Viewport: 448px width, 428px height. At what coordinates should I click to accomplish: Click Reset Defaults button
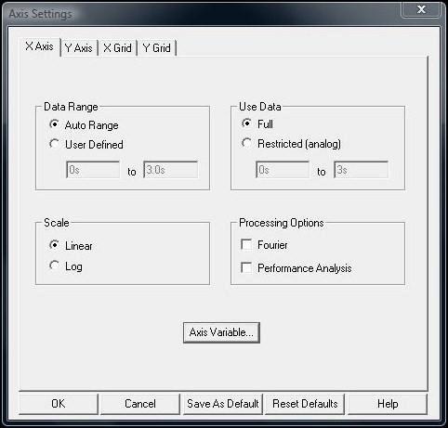(x=305, y=404)
